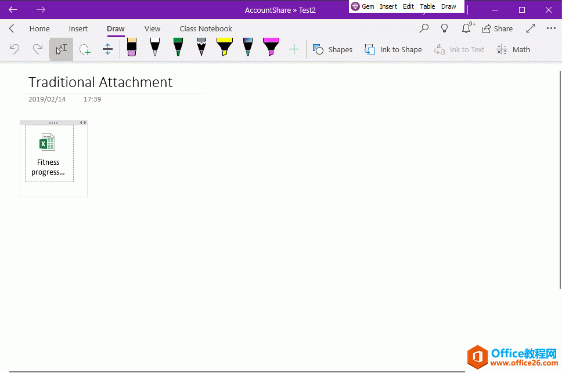Add a new pen with the plus icon

click(x=294, y=49)
